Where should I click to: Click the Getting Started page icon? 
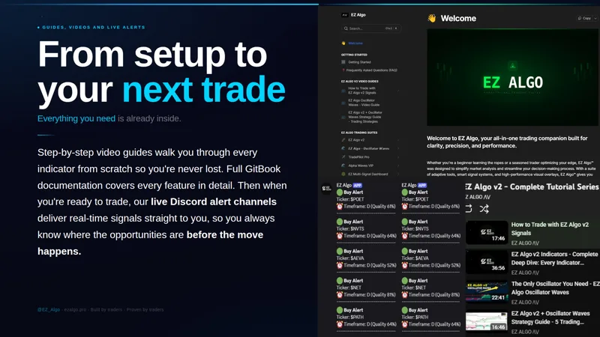click(343, 62)
